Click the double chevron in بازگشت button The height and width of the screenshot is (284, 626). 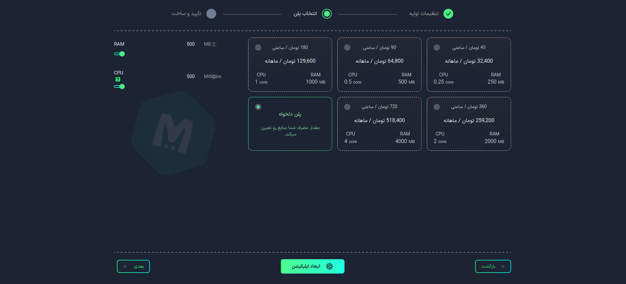coord(503,266)
